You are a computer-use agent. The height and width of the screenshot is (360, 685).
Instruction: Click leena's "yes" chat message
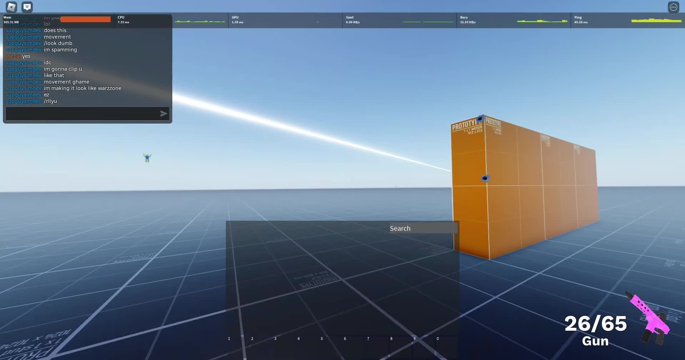click(x=26, y=56)
